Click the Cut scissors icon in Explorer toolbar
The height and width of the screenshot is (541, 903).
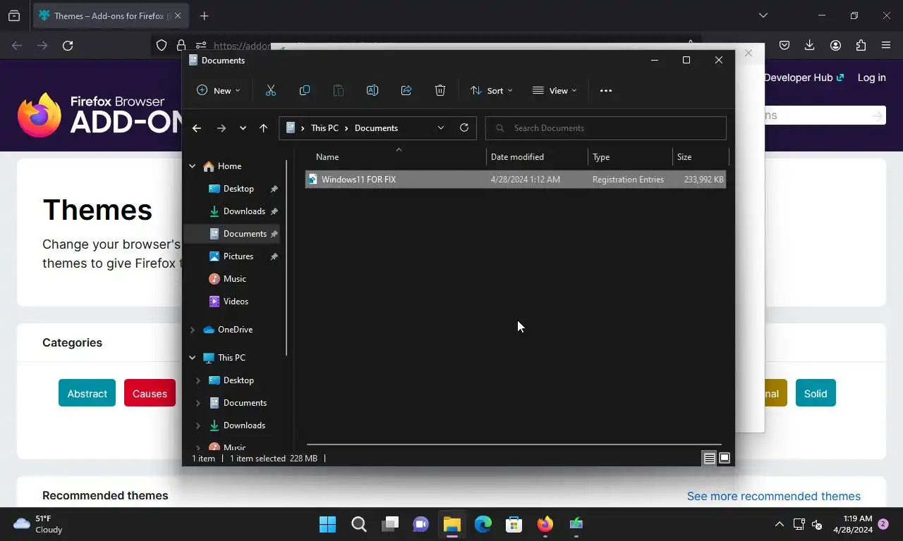(270, 90)
